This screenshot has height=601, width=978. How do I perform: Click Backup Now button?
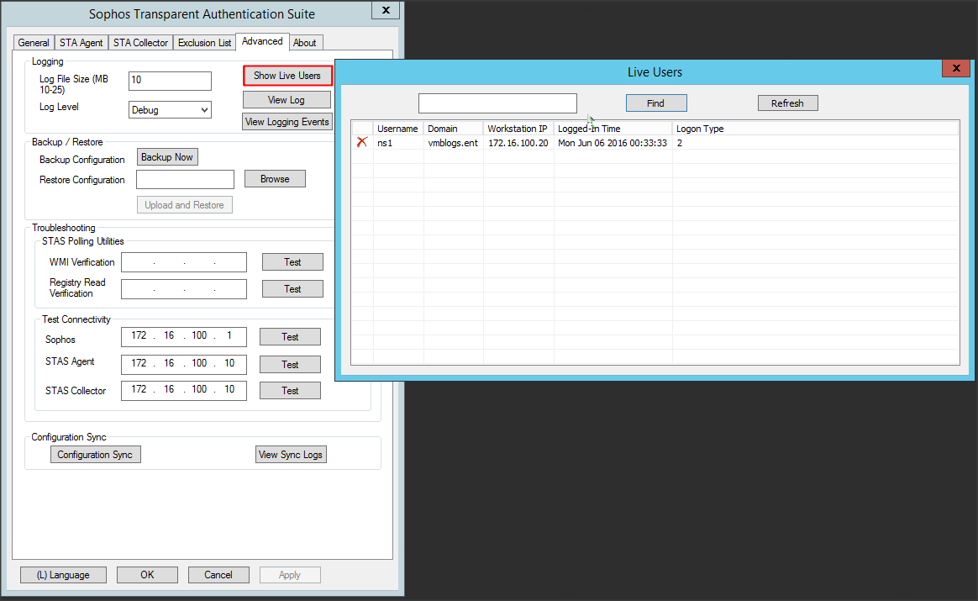(x=167, y=157)
